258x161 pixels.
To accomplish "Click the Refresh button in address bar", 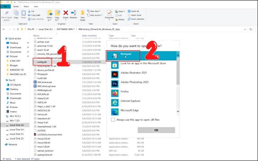I will pos(251,29).
